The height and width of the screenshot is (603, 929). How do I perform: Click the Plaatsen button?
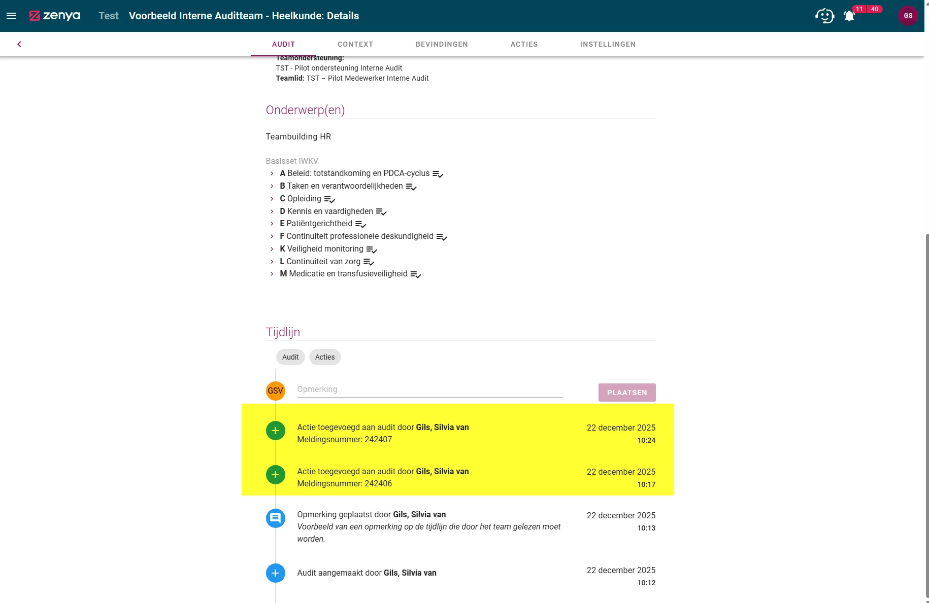627,393
